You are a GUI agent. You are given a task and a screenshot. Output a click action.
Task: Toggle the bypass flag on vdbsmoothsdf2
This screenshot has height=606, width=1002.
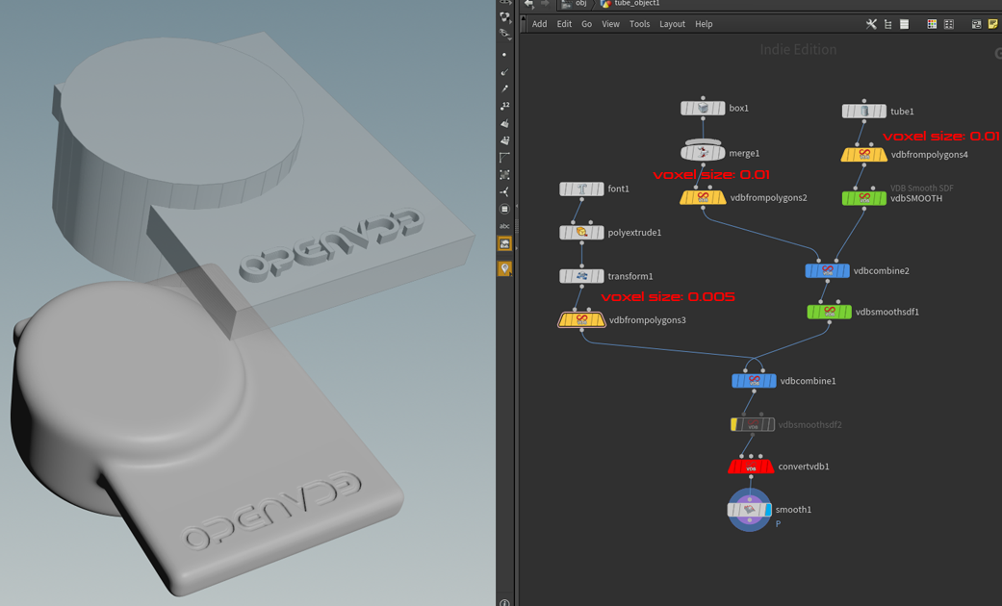[733, 424]
